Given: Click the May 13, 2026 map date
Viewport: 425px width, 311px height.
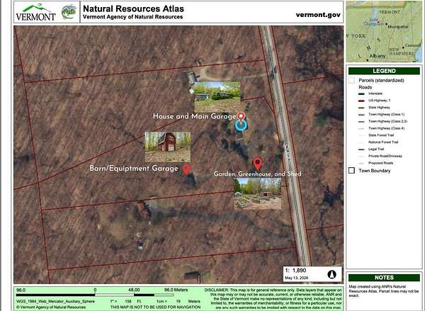Looking at the screenshot, I should tap(296, 278).
